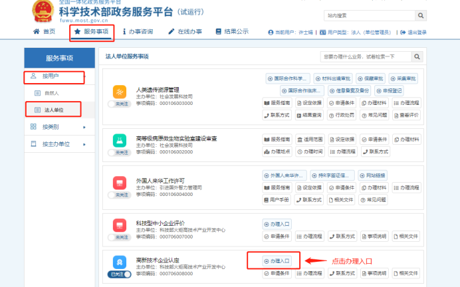Image resolution: width=460 pixels, height=287 pixels.
Task: Click the red 外国人来华工作许可 service icon
Action: [120, 181]
